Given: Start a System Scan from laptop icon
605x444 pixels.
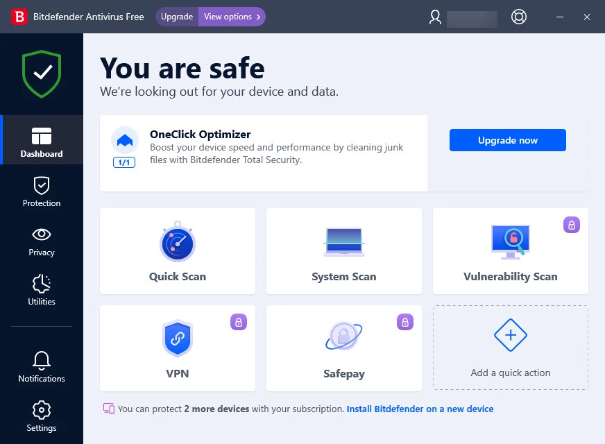Looking at the screenshot, I should coord(344,243).
